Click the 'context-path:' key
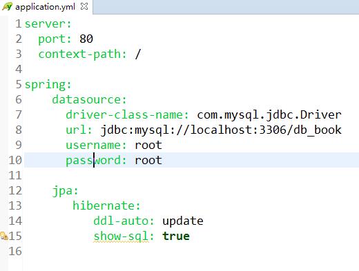This screenshot has height=271, width=359. pyautogui.click(x=83, y=54)
